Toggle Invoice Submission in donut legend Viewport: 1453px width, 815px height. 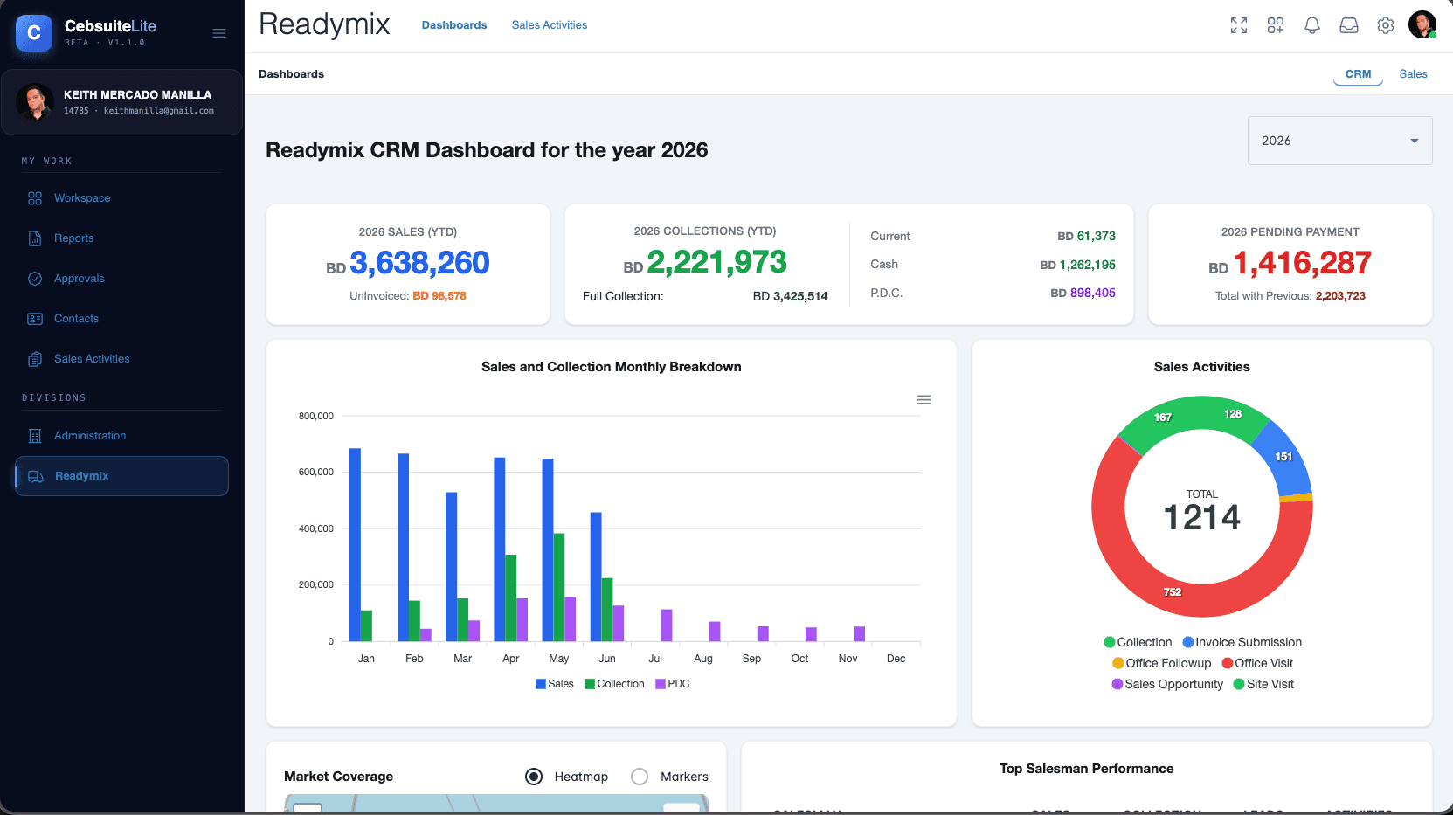pyautogui.click(x=1242, y=642)
